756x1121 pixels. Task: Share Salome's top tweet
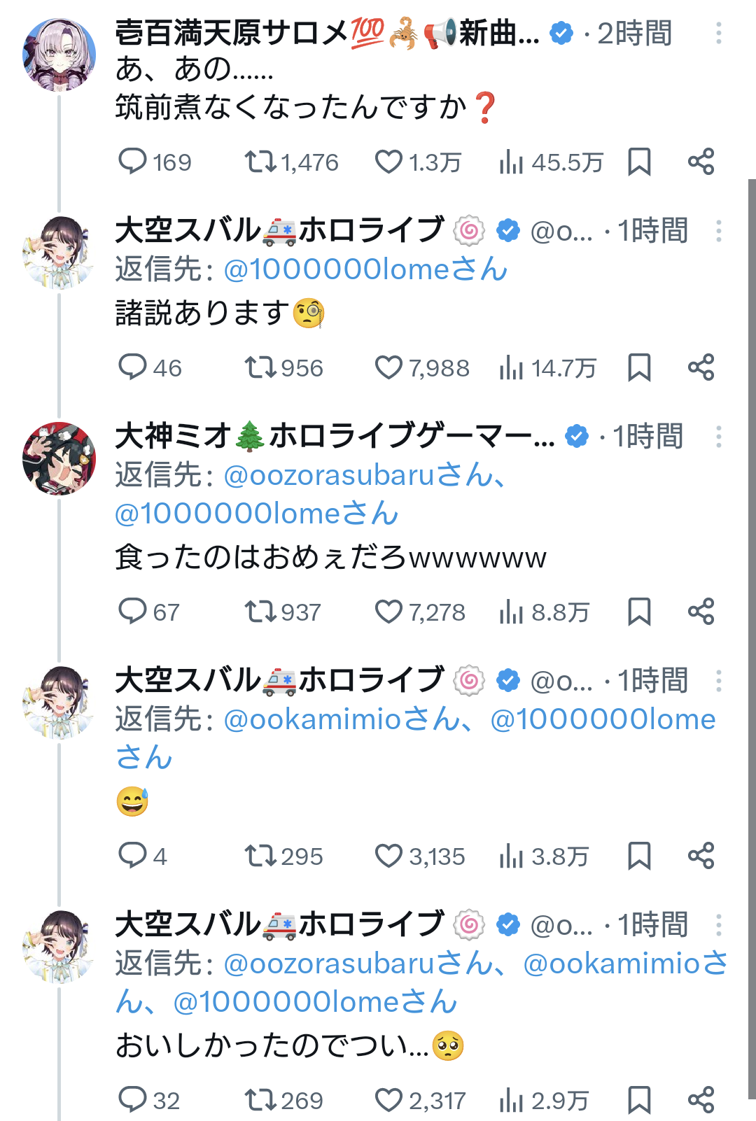701,162
